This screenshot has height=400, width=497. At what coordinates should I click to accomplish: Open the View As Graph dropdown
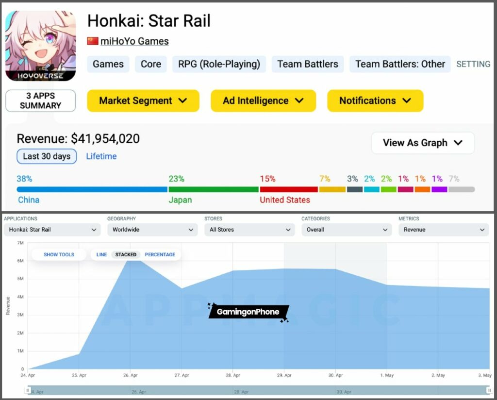423,143
